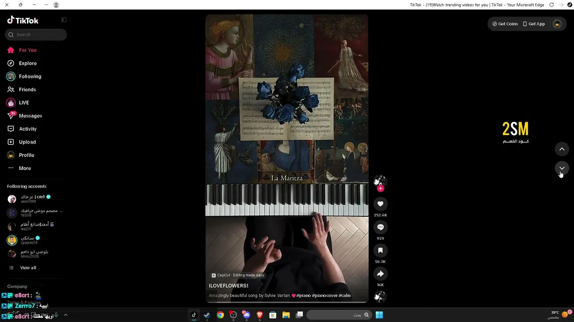574x322 pixels.
Task: Go to your Profile page
Action: (26, 155)
